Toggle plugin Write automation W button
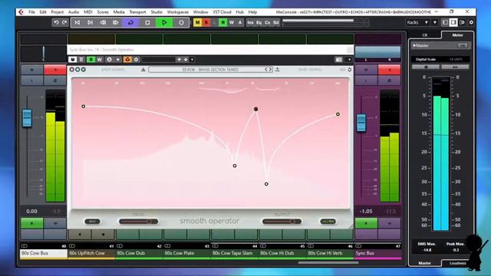The width and height of the screenshot is (491, 276). pyautogui.click(x=100, y=60)
